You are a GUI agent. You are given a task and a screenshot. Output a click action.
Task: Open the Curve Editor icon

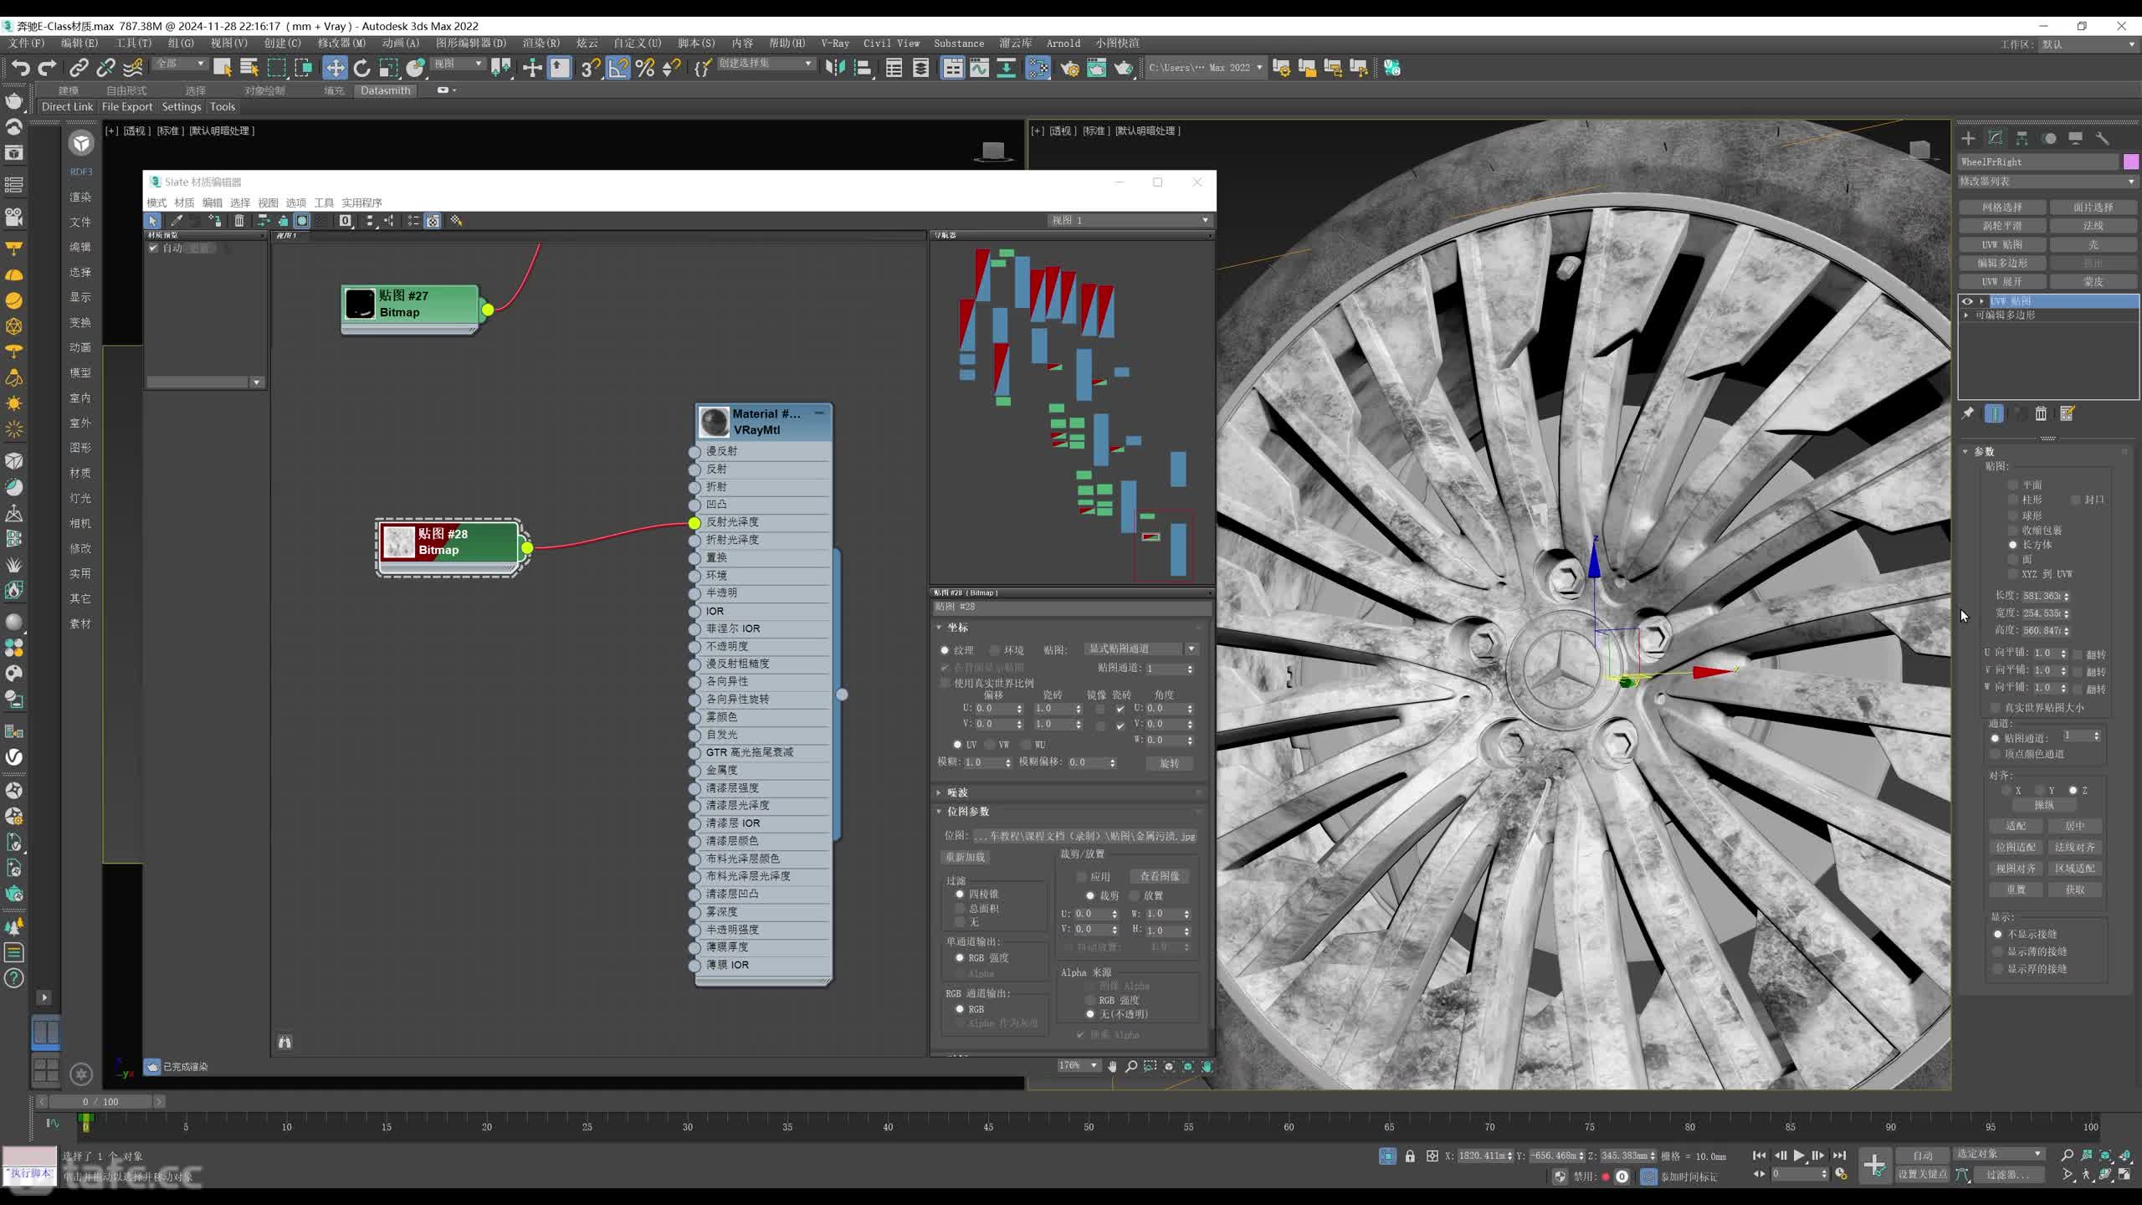(979, 68)
